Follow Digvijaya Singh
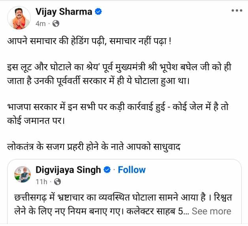The image size is (248, 226). pyautogui.click(x=132, y=170)
